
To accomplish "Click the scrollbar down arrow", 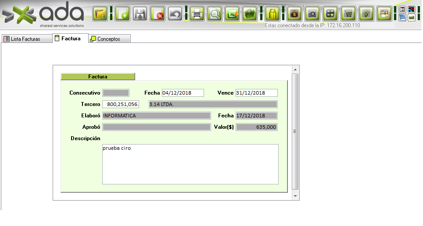I will [x=295, y=196].
